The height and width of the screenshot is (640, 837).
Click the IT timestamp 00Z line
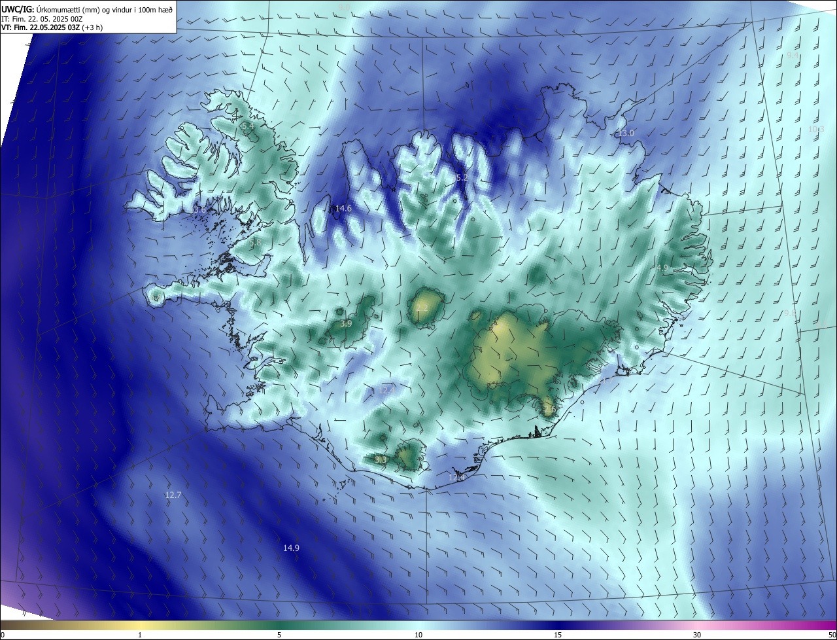(x=42, y=19)
